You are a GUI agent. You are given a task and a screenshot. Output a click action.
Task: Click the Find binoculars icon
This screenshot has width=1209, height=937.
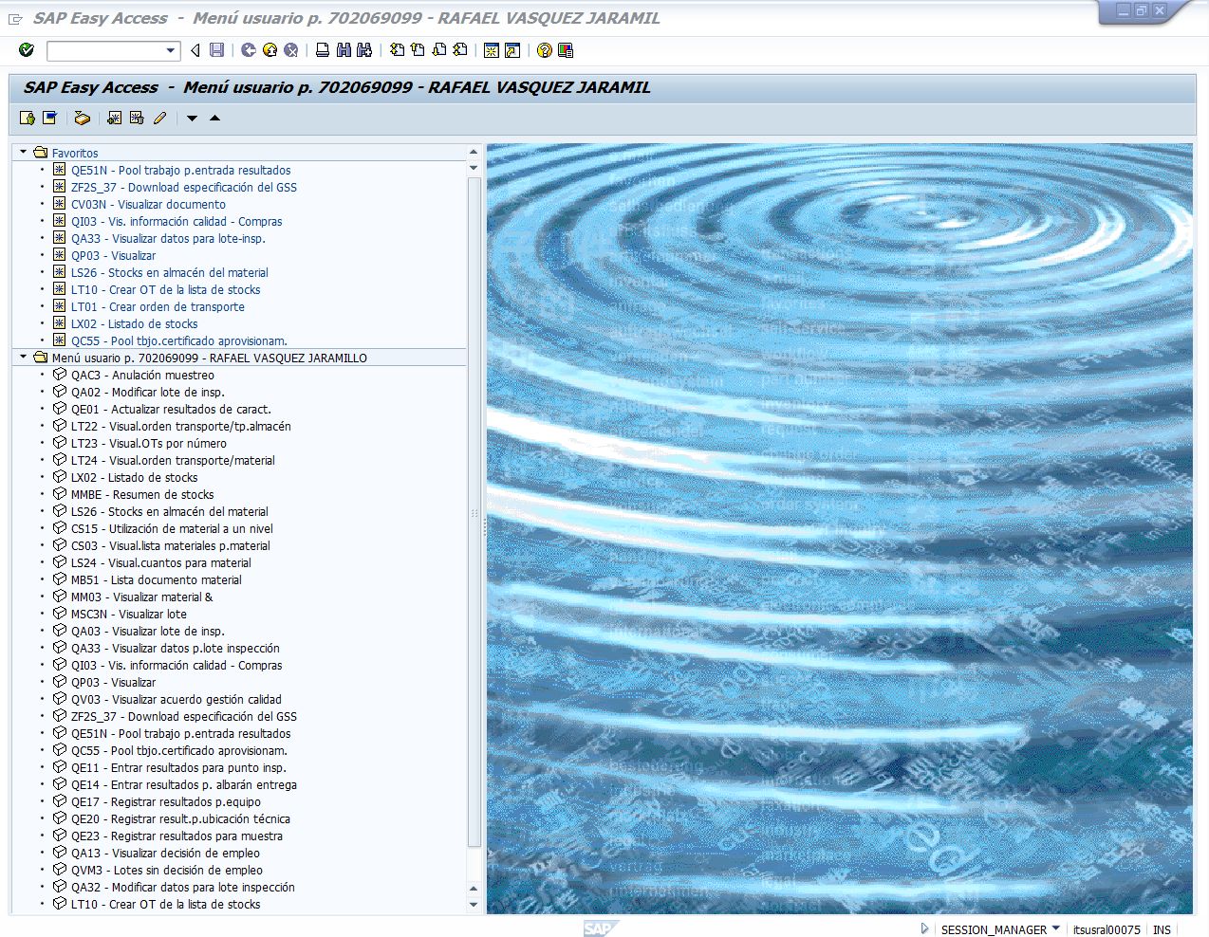coord(344,50)
